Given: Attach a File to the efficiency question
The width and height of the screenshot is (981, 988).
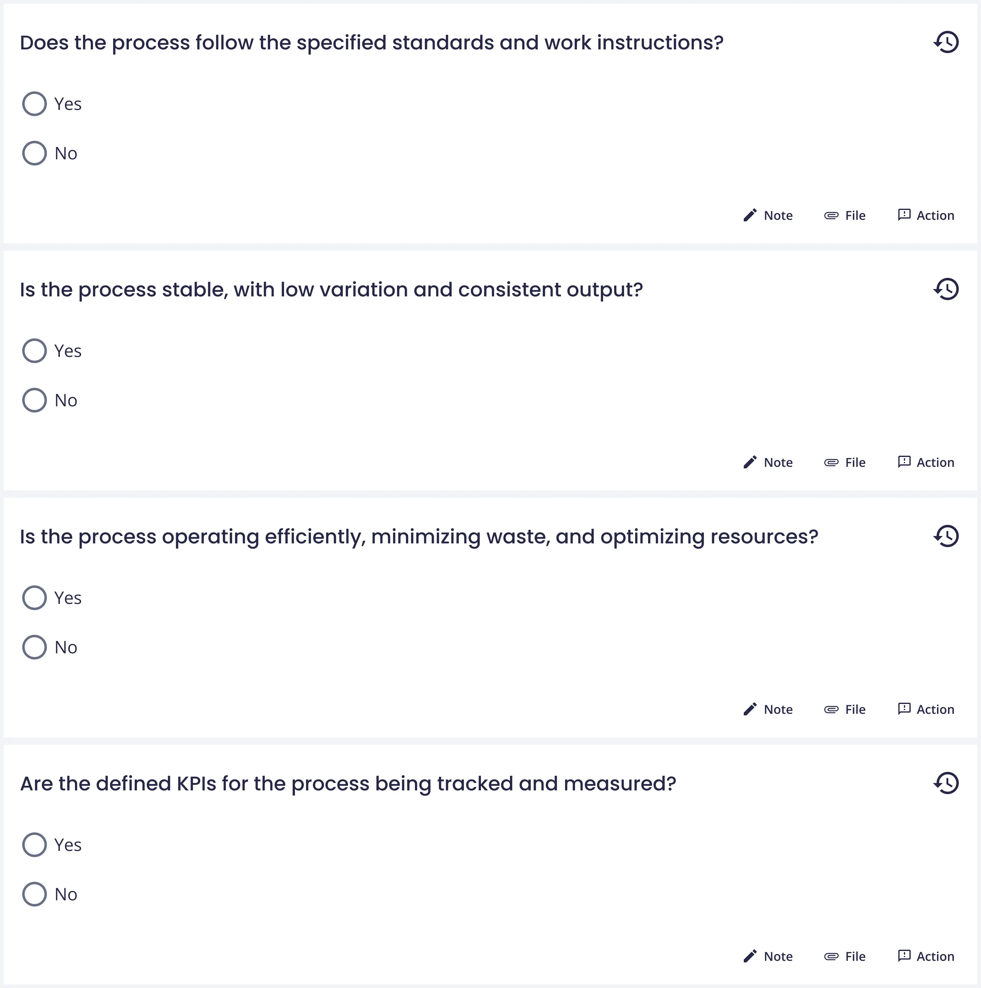Looking at the screenshot, I should 845,710.
